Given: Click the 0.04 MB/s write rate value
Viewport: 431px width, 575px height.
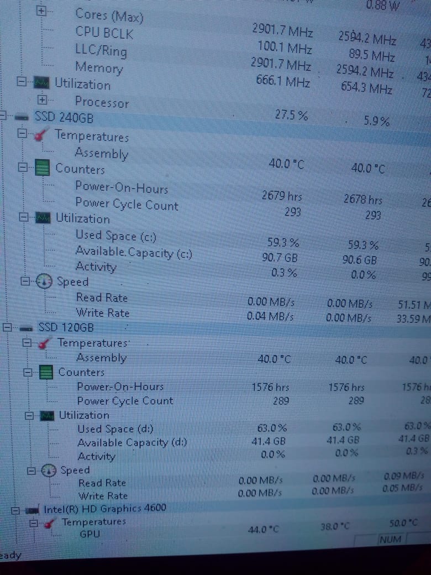Looking at the screenshot, I should pyautogui.click(x=270, y=316).
